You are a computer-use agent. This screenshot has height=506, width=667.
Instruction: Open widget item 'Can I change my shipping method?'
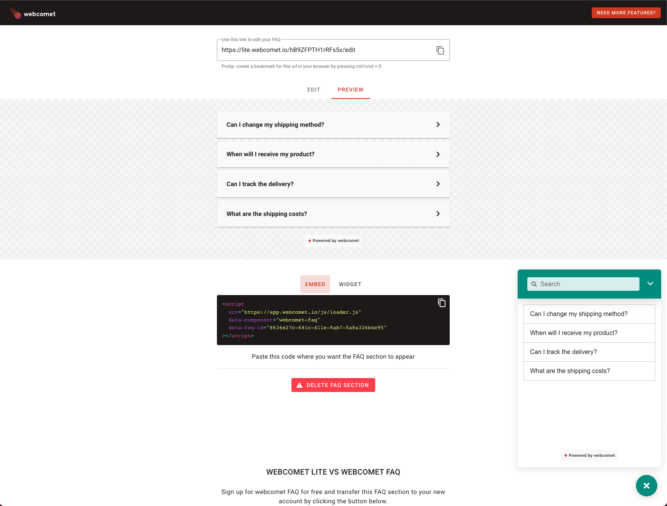(589, 314)
